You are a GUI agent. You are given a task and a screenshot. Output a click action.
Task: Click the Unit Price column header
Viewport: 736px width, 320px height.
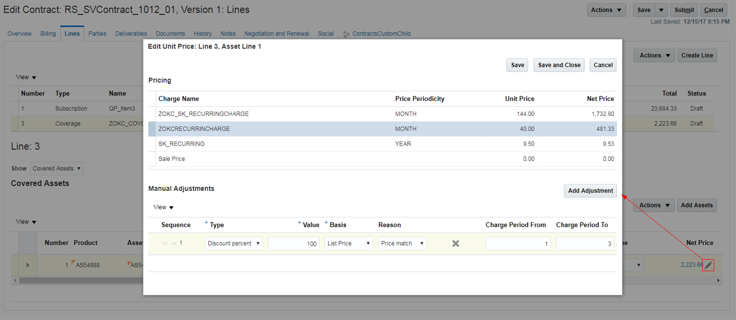(520, 99)
